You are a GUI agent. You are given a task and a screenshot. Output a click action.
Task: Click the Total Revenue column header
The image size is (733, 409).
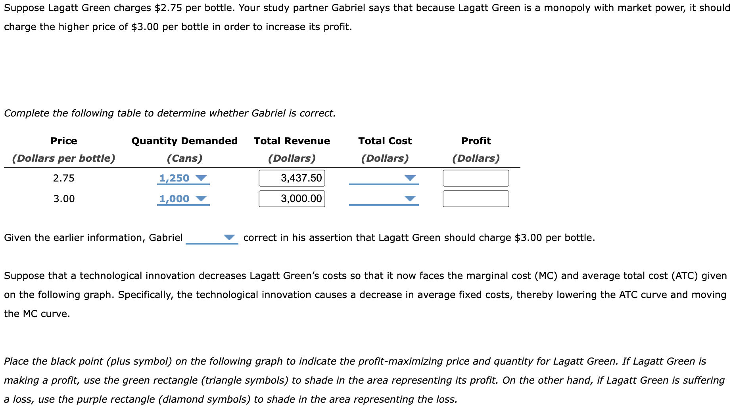(292, 141)
